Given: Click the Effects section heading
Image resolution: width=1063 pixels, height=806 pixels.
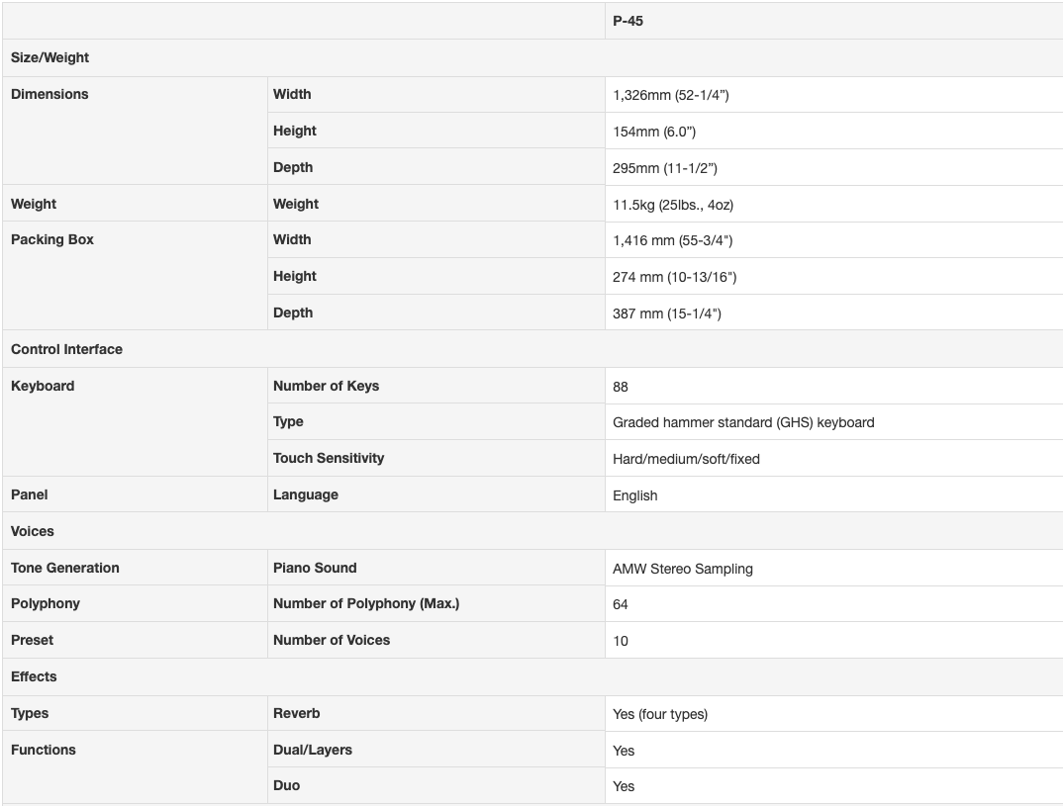Looking at the screenshot, I should click(34, 676).
